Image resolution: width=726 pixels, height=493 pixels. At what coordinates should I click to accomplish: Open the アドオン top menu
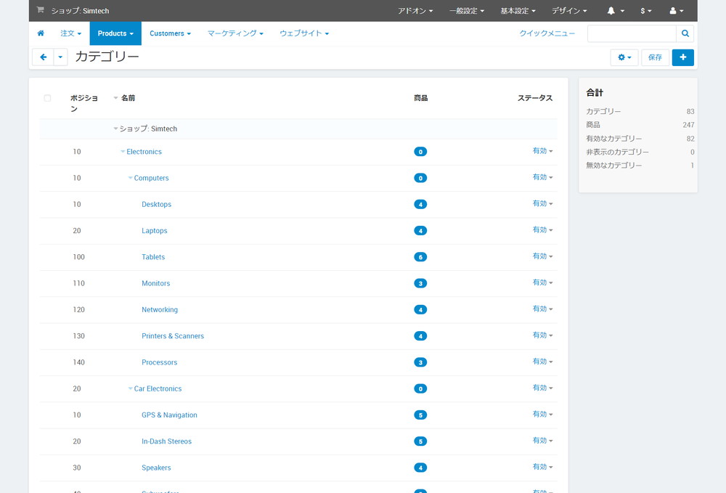coord(415,11)
